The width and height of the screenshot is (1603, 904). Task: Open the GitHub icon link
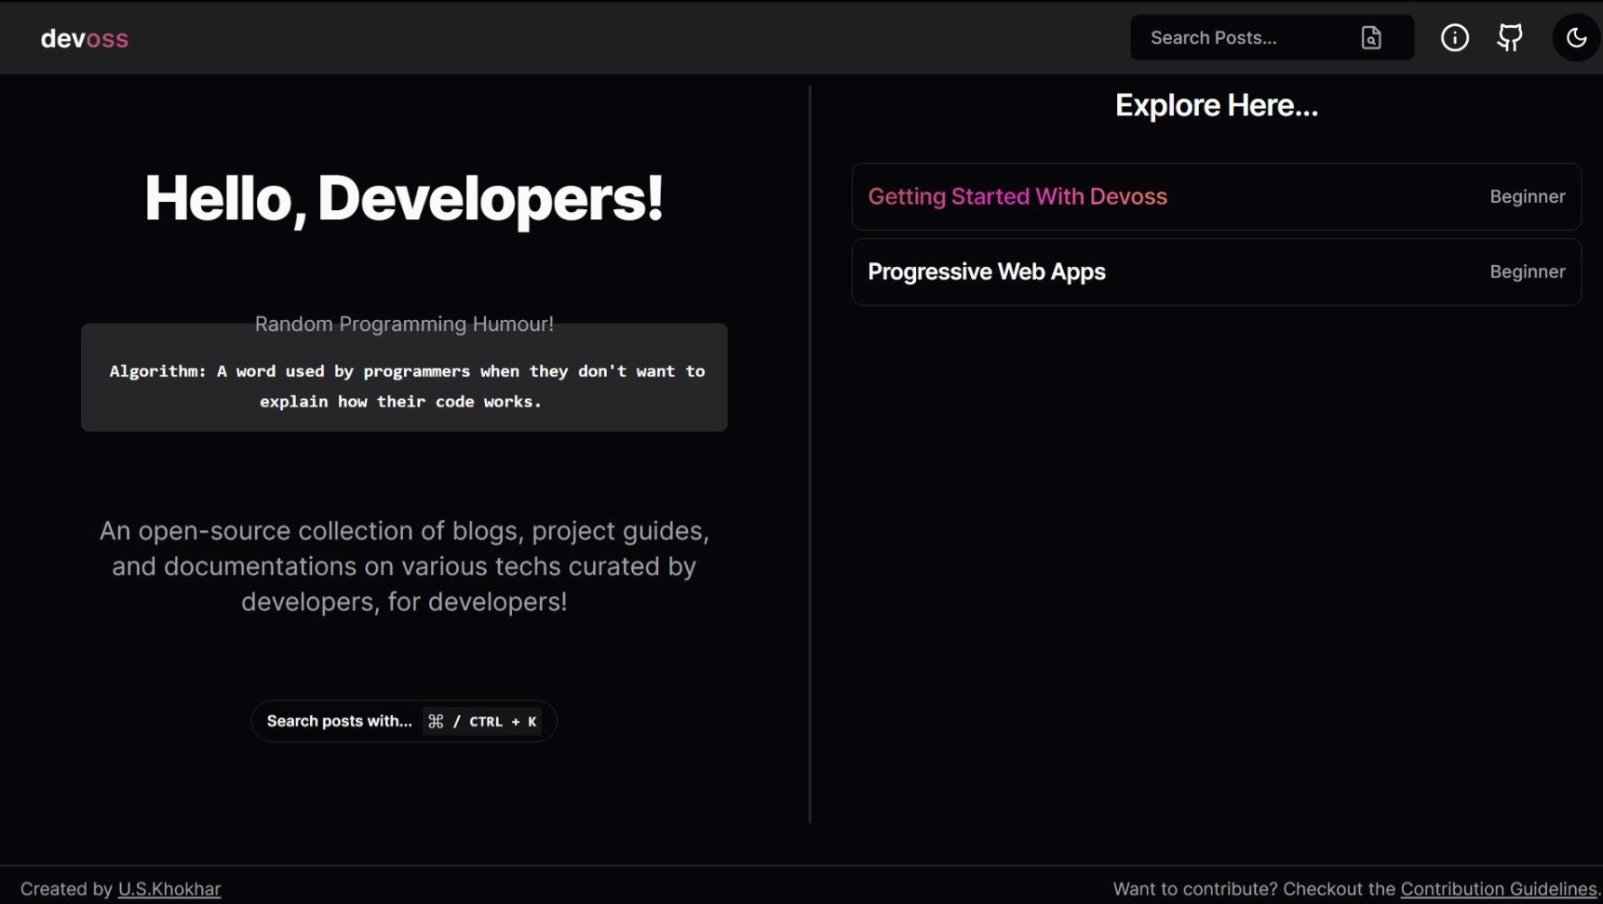click(1510, 37)
